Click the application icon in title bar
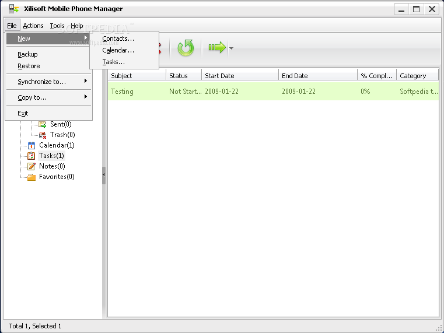 click(13, 9)
